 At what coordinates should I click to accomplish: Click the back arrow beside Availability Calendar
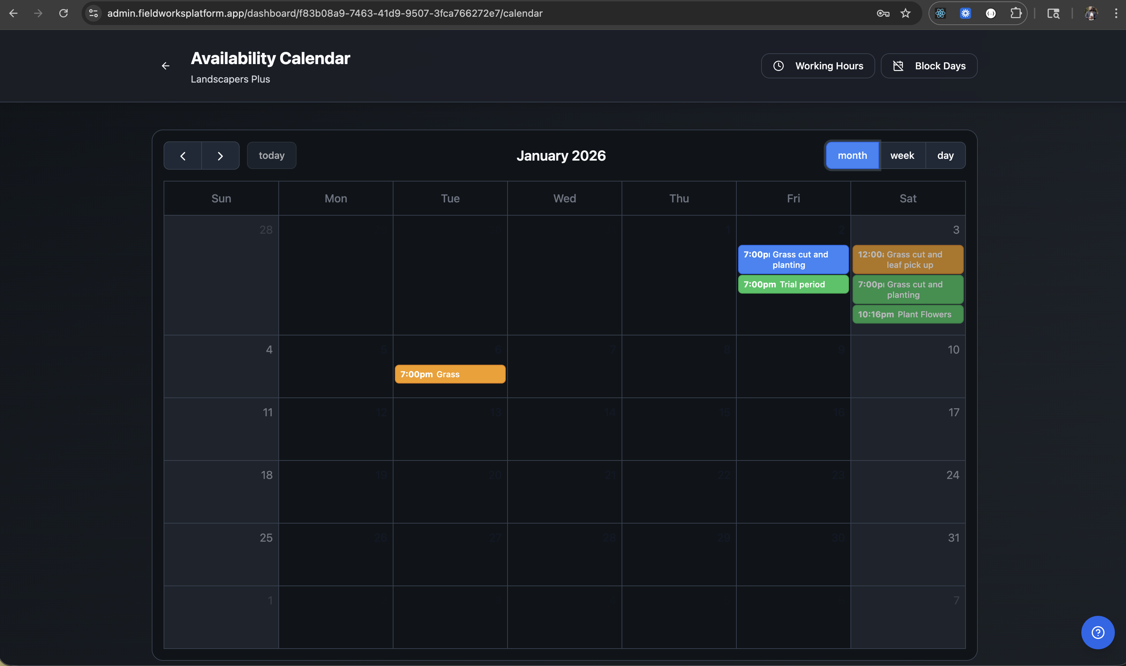[x=166, y=65]
